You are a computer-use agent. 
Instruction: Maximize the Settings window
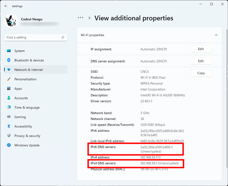[x=211, y=4]
